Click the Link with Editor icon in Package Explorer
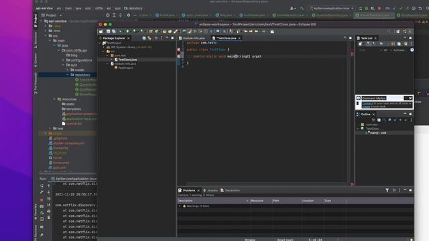The height and width of the screenshot is (241, 429). (149, 38)
